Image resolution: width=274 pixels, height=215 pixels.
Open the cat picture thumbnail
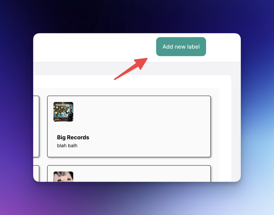63,177
